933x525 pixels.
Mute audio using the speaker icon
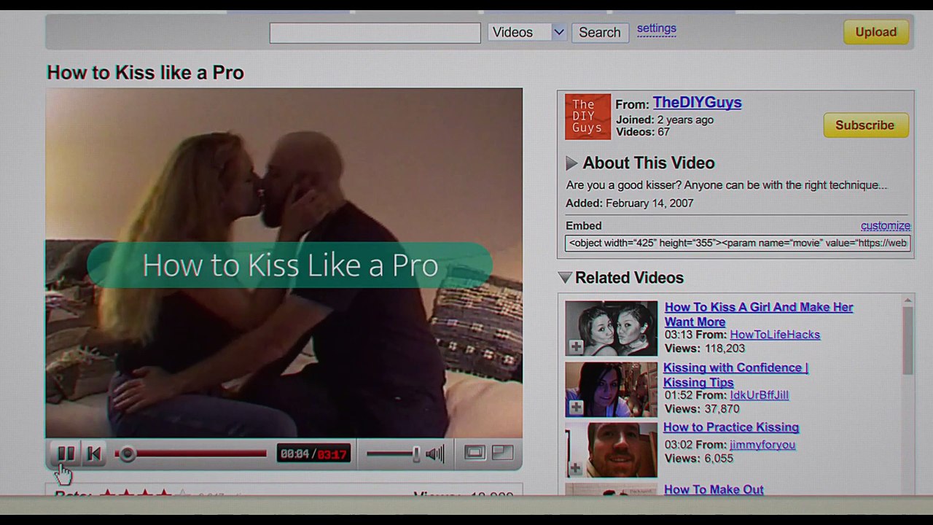[x=435, y=454]
